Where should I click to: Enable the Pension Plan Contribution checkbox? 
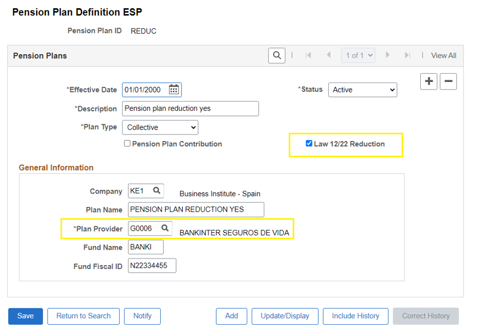coord(127,144)
